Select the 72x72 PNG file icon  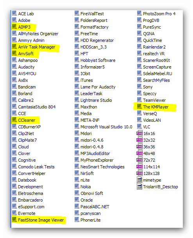(x=139, y=160)
